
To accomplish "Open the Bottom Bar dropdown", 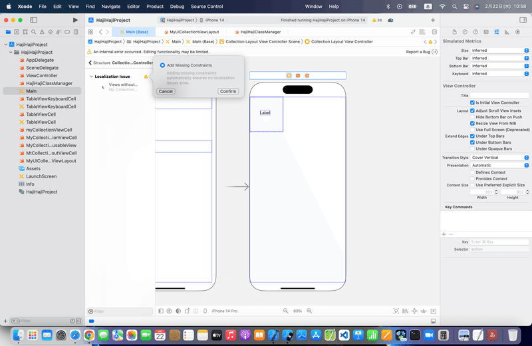I will (499, 67).
